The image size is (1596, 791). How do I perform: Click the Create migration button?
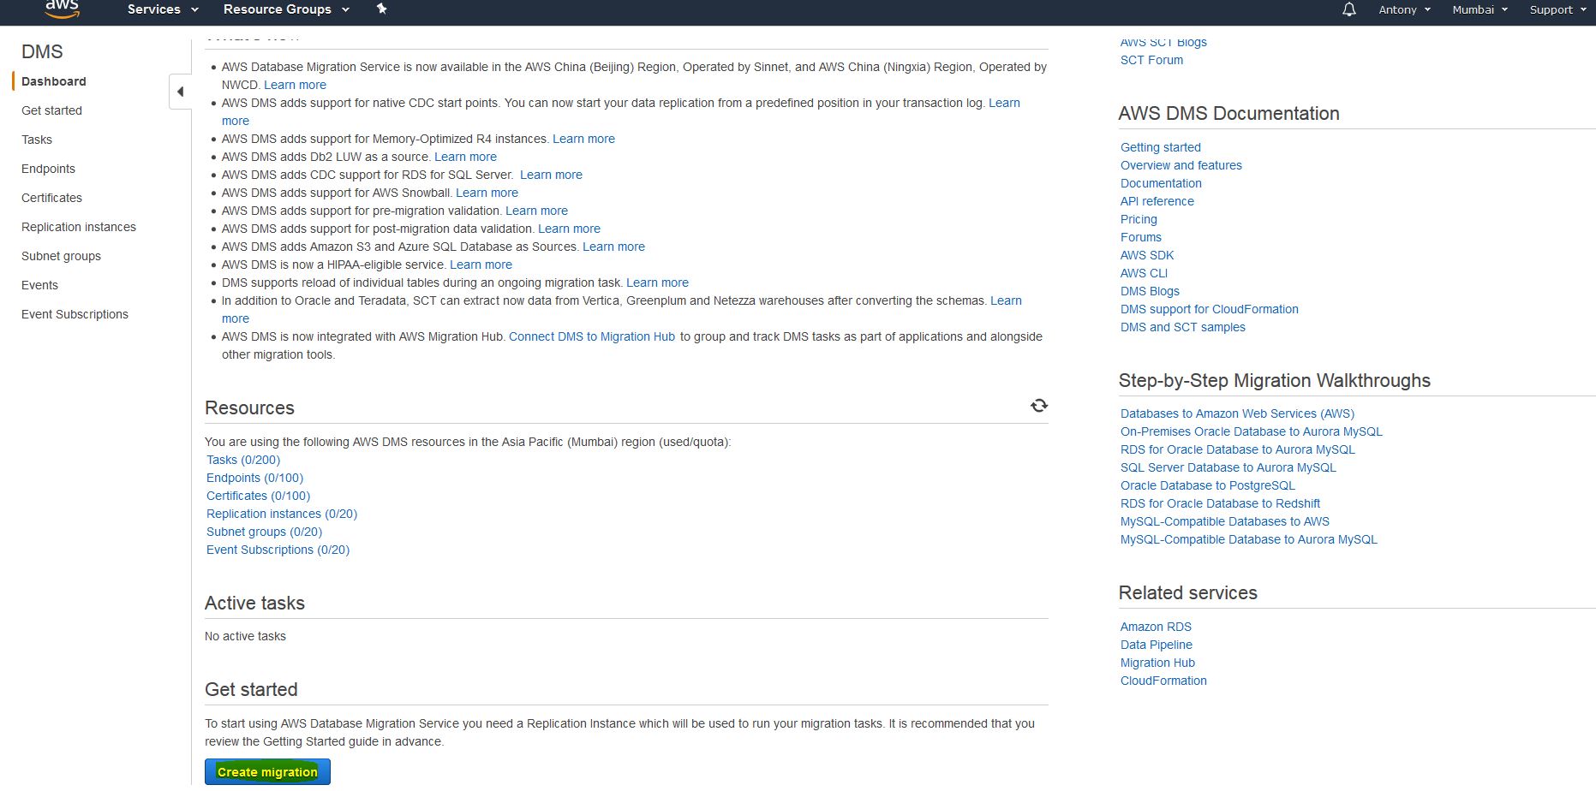(x=267, y=772)
